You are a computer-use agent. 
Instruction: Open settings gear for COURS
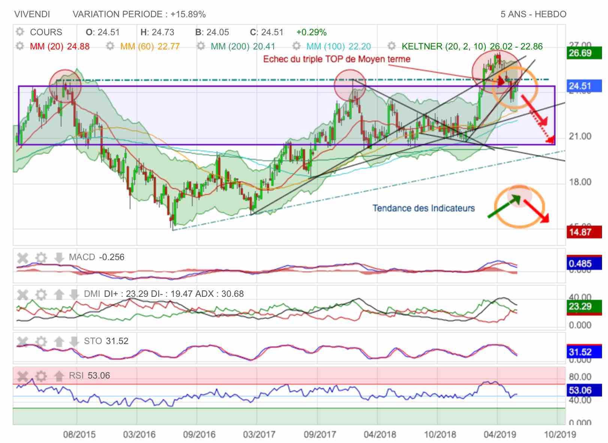(x=20, y=32)
